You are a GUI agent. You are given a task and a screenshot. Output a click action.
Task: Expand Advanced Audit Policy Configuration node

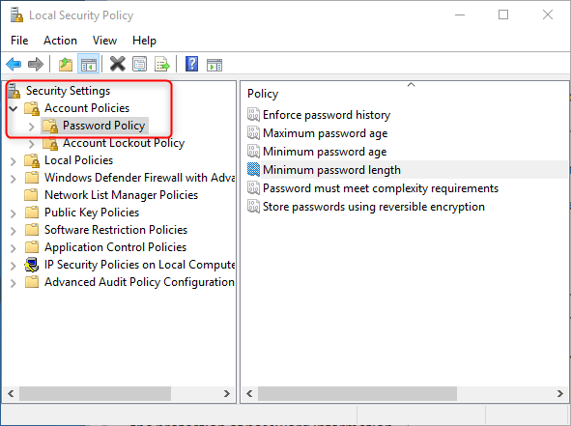[14, 283]
